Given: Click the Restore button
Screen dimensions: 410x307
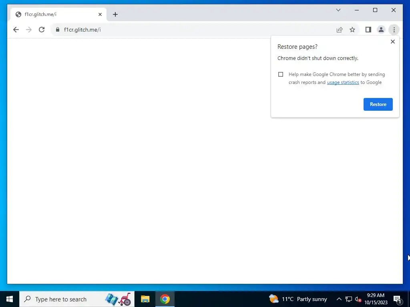Looking at the screenshot, I should point(378,104).
